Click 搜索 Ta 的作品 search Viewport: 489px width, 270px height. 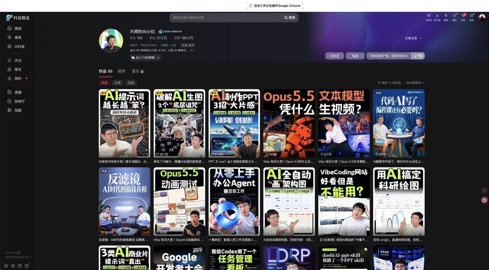point(390,83)
